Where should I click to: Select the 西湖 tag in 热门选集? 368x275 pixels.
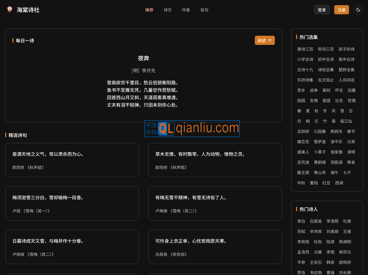click(x=339, y=182)
